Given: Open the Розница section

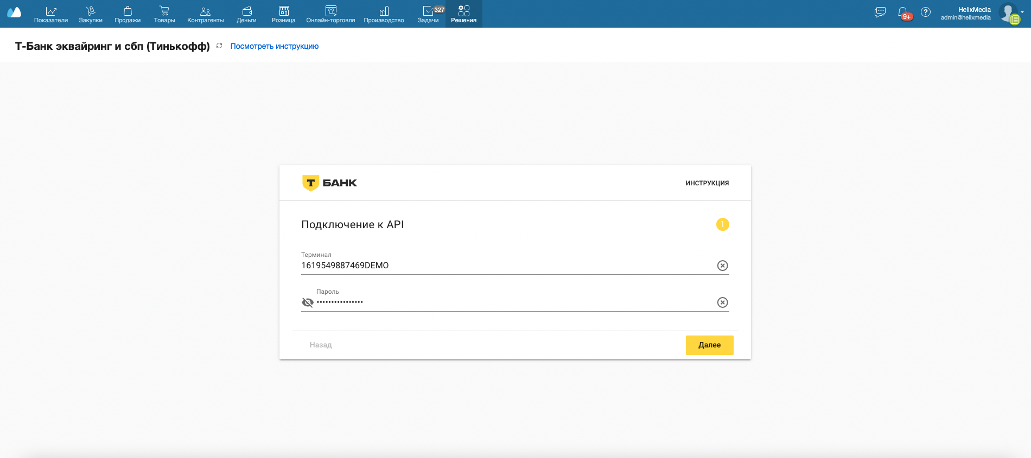Looking at the screenshot, I should (x=283, y=14).
